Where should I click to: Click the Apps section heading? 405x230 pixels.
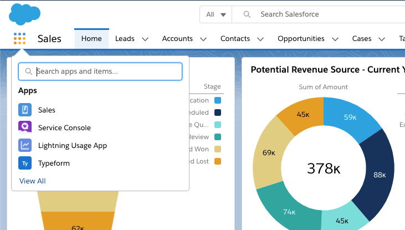pyautogui.click(x=28, y=91)
